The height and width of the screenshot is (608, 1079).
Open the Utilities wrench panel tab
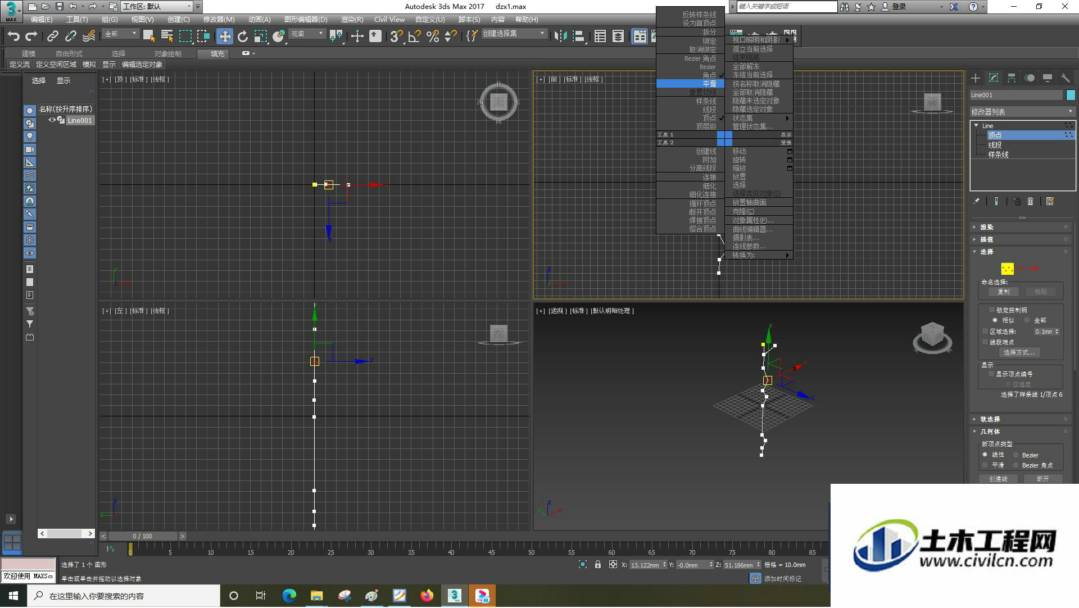point(1066,78)
